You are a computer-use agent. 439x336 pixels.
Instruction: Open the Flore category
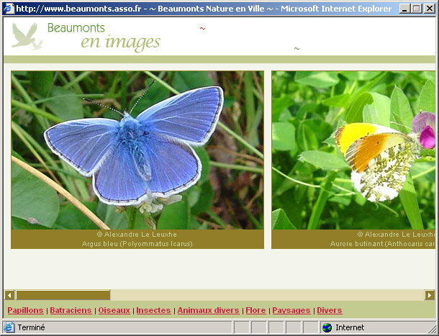tap(255, 310)
